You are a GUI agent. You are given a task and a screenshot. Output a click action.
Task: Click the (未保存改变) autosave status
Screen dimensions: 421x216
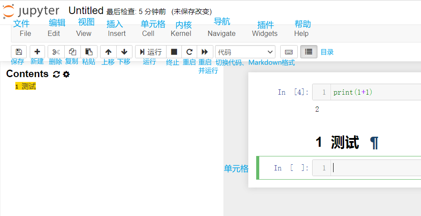191,11
